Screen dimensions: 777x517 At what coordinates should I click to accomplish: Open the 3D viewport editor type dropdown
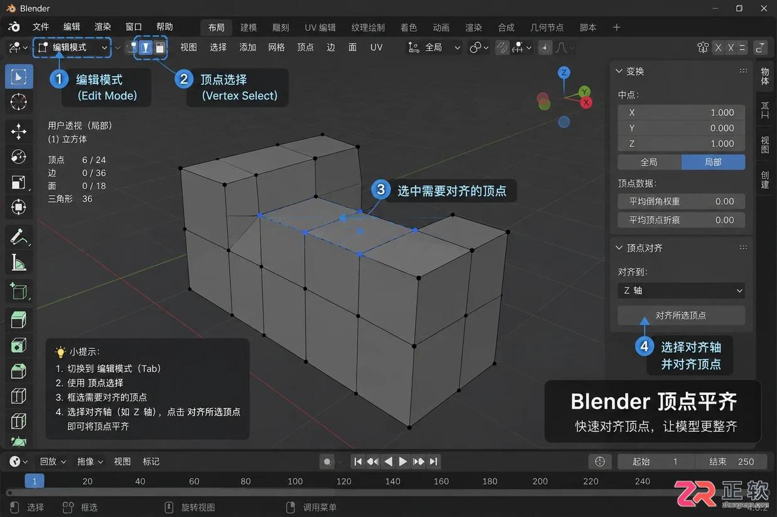[x=19, y=48]
